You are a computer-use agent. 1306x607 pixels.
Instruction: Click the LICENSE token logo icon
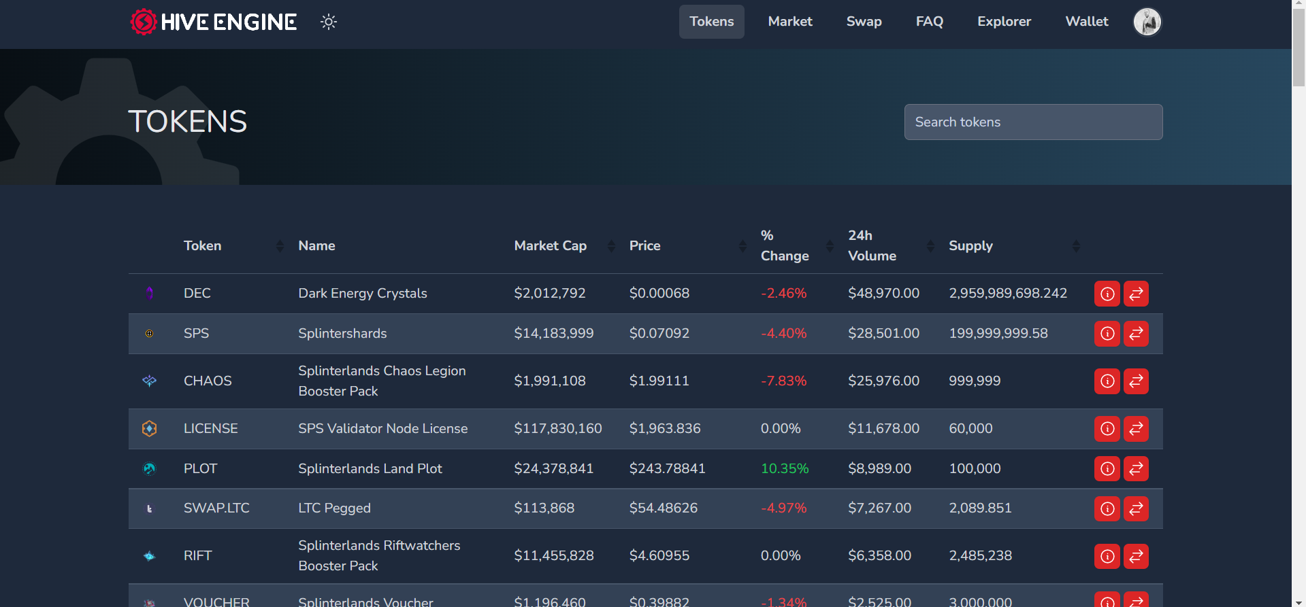[x=149, y=428]
